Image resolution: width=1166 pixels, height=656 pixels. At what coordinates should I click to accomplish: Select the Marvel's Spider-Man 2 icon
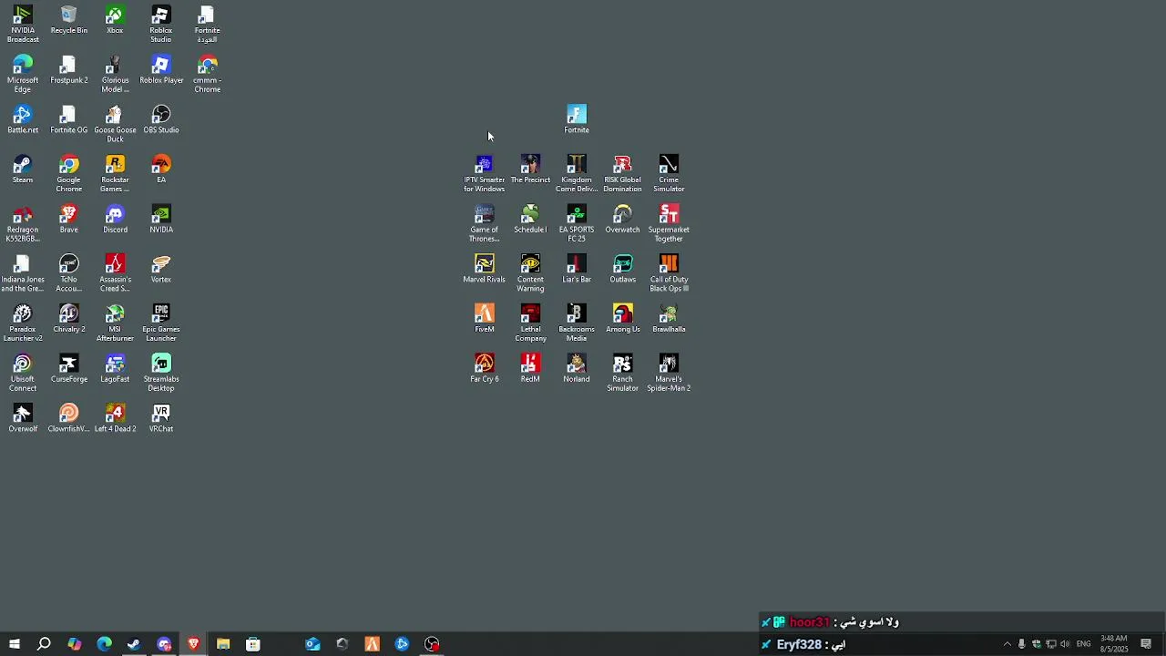pos(669,374)
